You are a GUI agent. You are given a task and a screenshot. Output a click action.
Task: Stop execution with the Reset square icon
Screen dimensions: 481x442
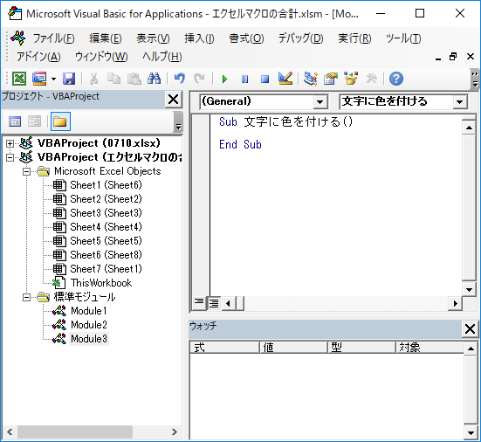pyautogui.click(x=265, y=79)
